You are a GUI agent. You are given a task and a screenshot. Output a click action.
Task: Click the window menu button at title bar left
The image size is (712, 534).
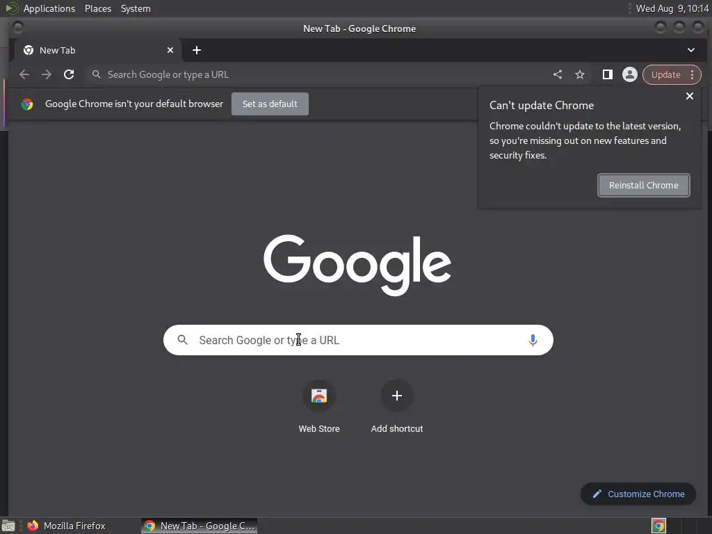[x=18, y=28]
